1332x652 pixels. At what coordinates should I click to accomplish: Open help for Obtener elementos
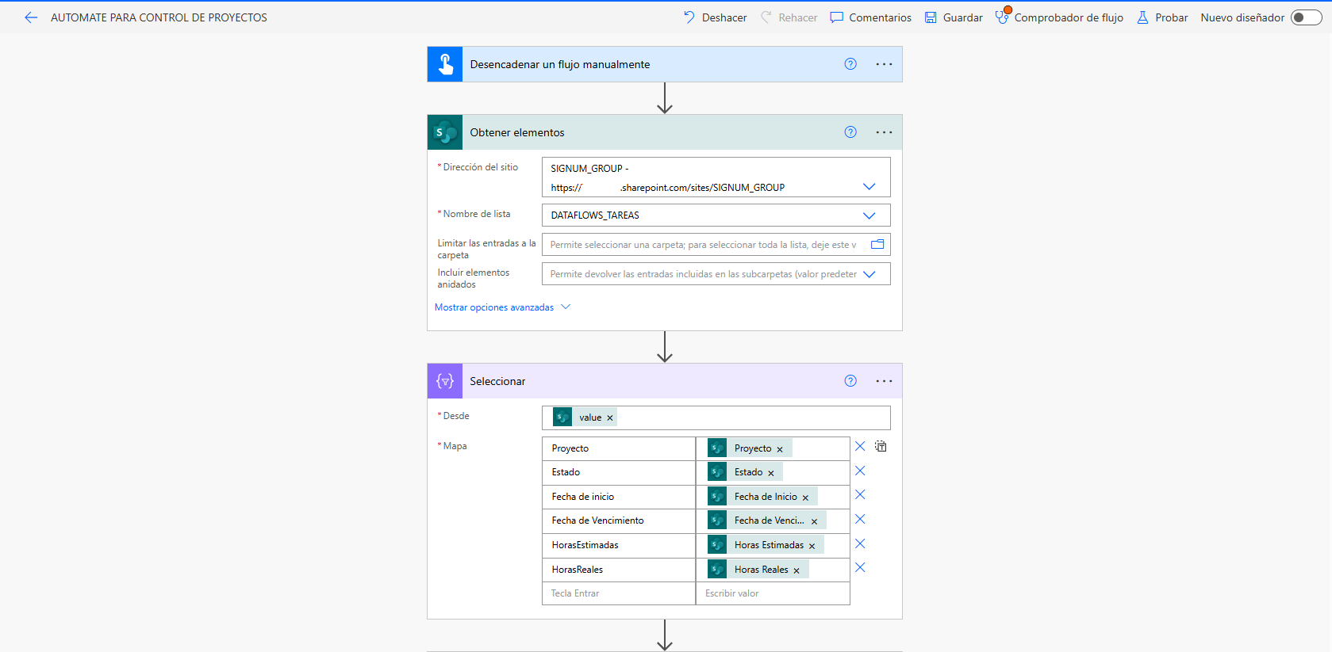850,132
